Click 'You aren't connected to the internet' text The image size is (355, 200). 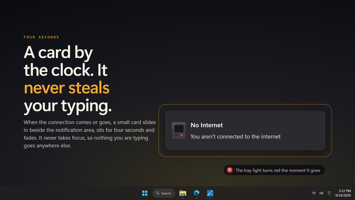(235, 136)
